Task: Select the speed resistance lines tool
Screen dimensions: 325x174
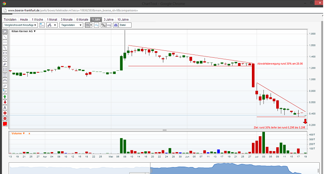Action: [x=5, y=91]
